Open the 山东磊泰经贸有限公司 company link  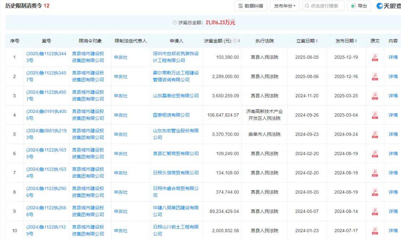pos(175,95)
